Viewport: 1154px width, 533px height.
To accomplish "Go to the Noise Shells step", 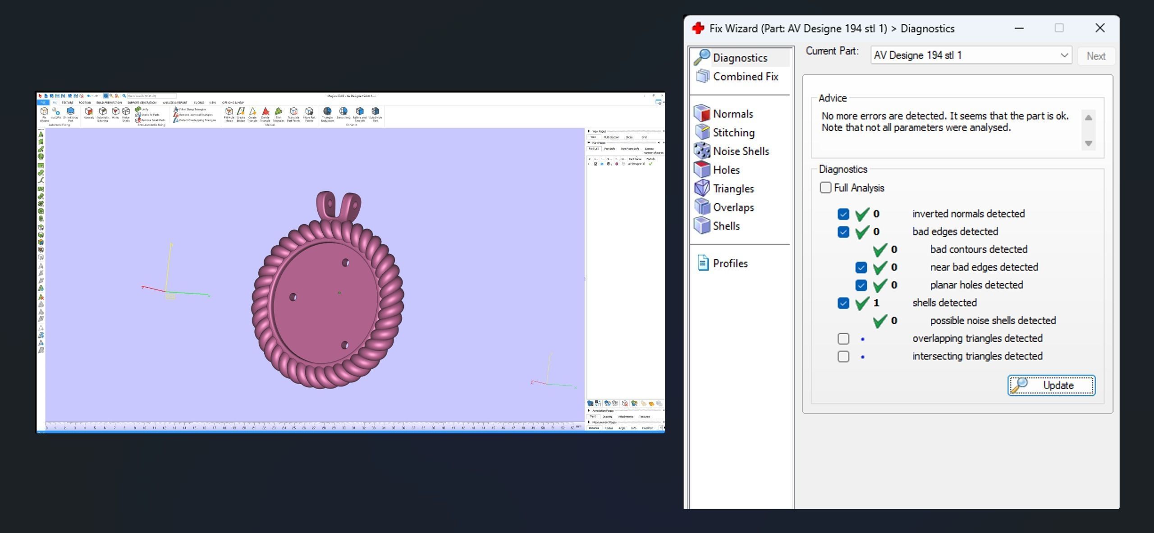I will (x=740, y=152).
